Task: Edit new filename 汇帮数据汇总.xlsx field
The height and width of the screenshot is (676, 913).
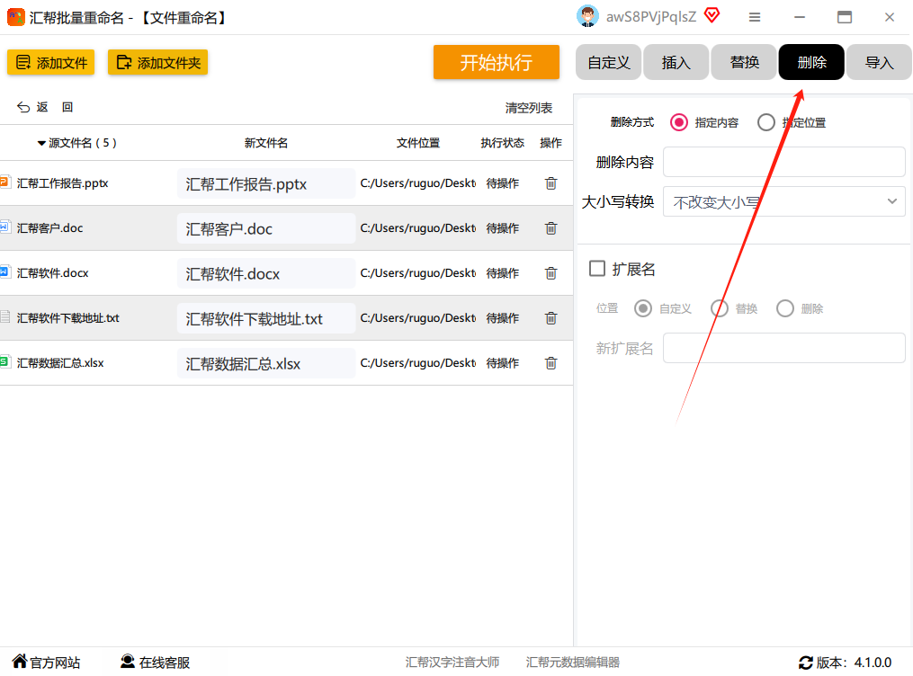Action: [266, 363]
